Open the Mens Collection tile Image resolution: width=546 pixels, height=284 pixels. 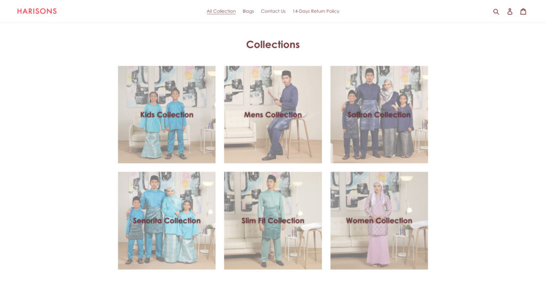(273, 115)
